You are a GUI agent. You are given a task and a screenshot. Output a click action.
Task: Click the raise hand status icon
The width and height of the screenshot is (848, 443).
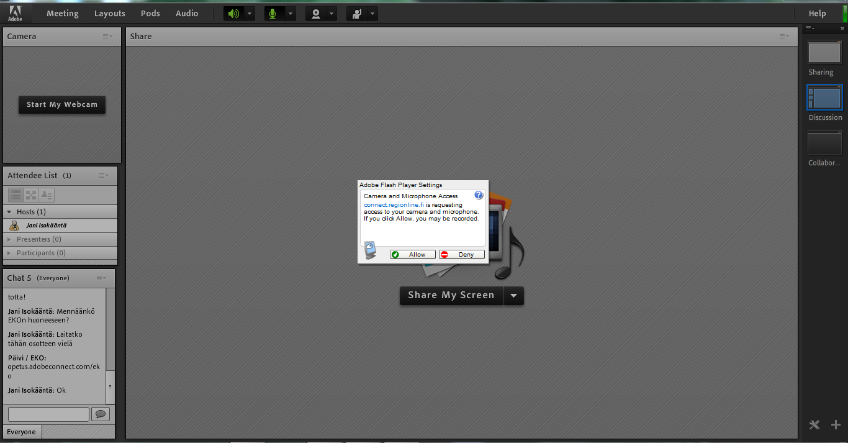point(356,14)
